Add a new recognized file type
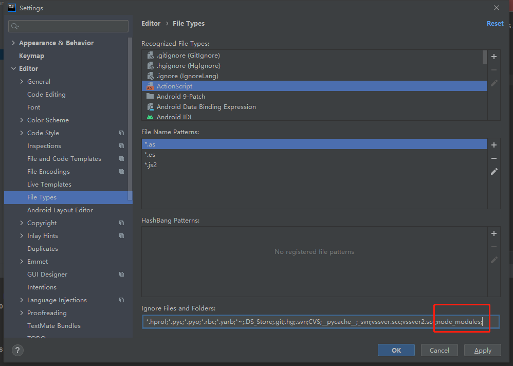This screenshot has width=513, height=366. tap(493, 57)
